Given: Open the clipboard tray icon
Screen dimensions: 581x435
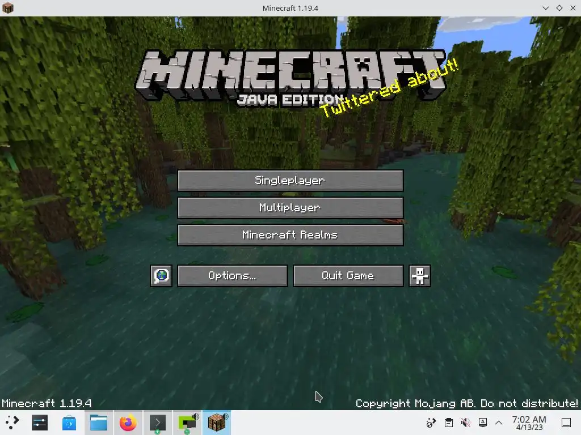Looking at the screenshot, I should click(x=449, y=423).
